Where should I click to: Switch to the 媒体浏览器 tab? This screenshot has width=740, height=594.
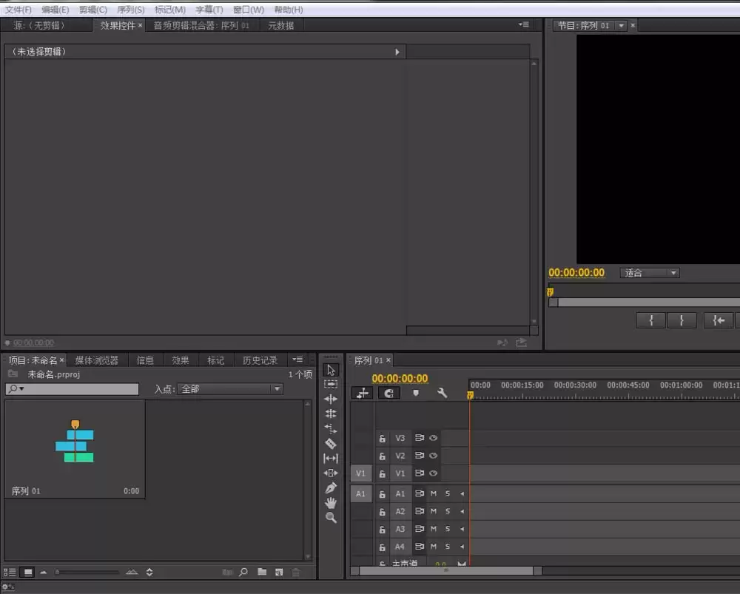tap(96, 360)
